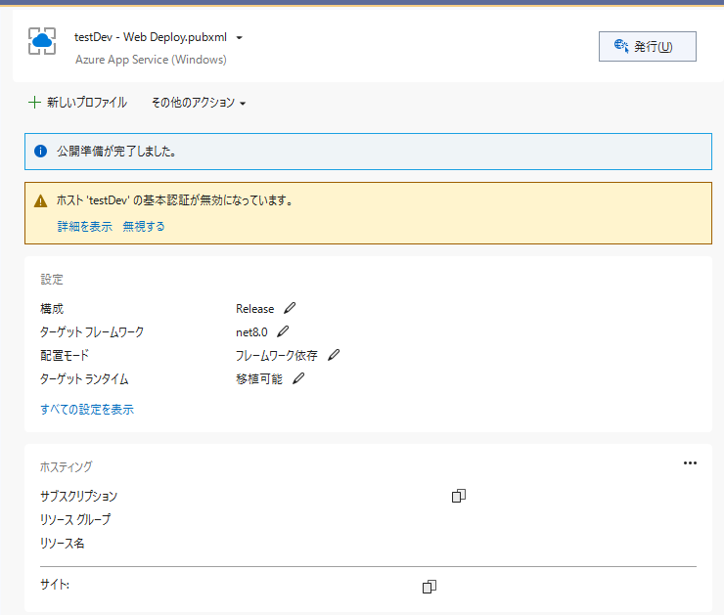The height and width of the screenshot is (615, 724).
Task: Click the 公開準備が完了しました message
Action: (116, 152)
